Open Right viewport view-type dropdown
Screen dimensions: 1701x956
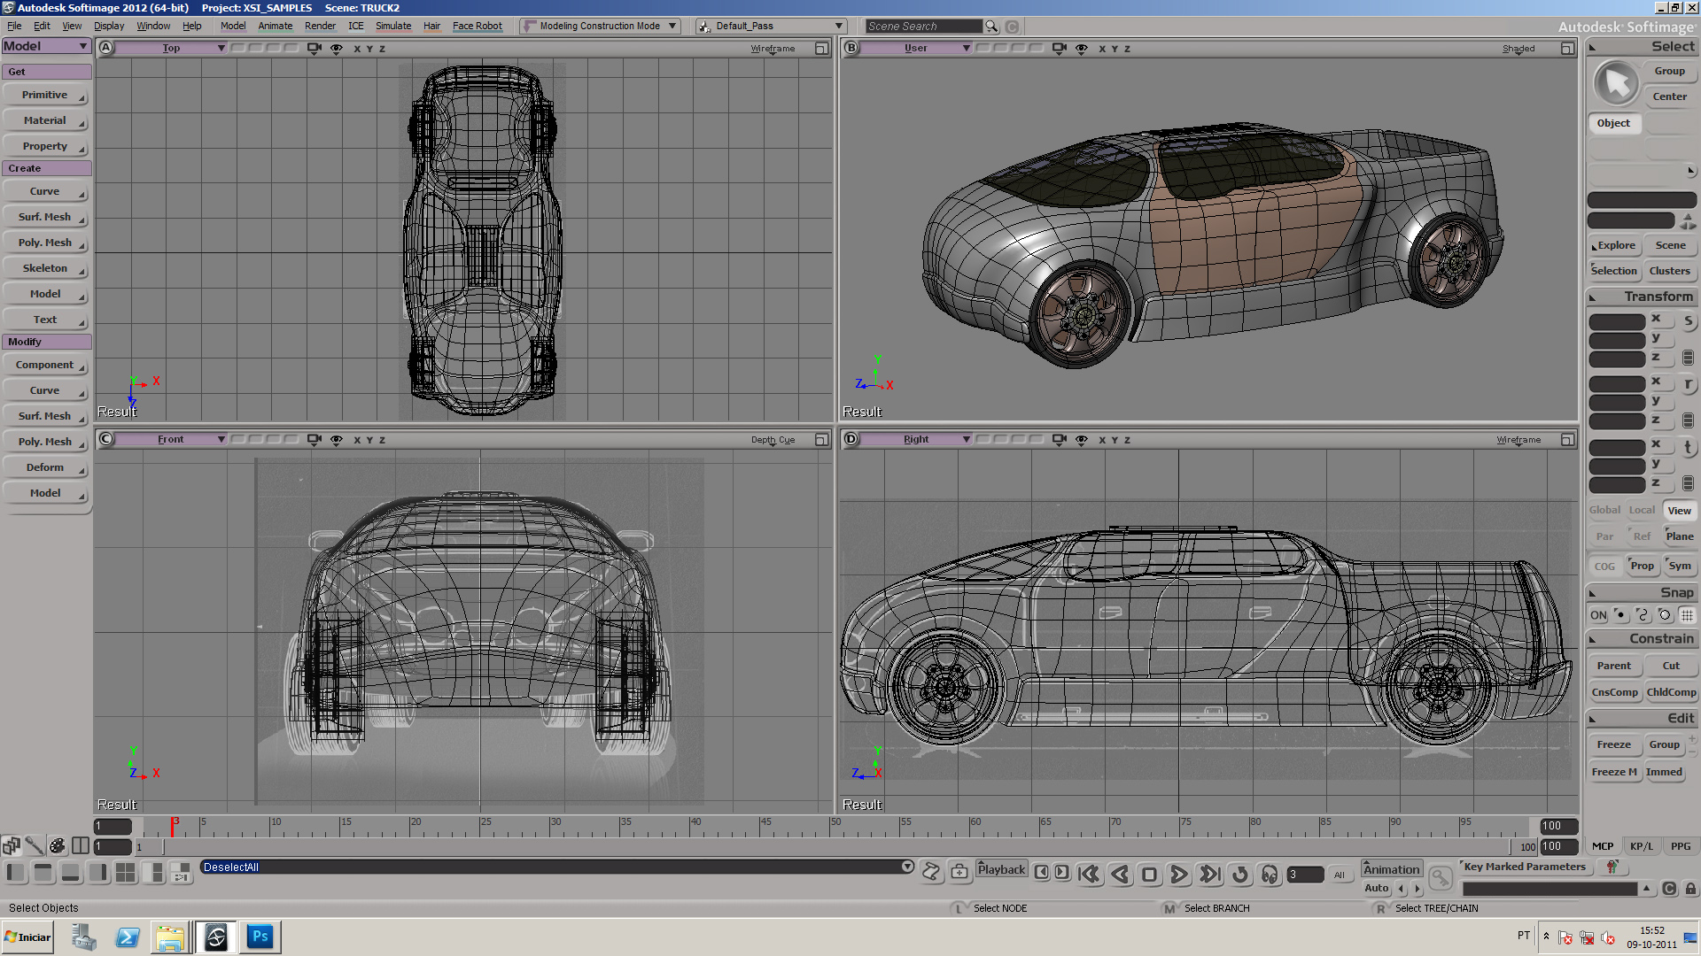966,440
